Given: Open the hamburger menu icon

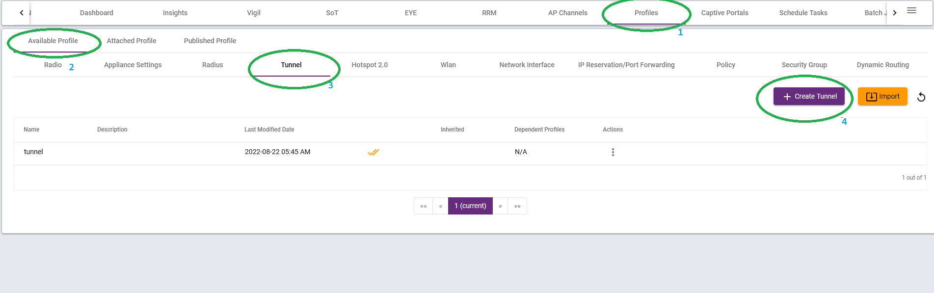Looking at the screenshot, I should [911, 11].
